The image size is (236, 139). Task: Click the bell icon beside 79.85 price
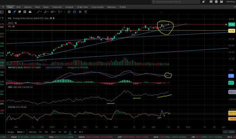226,24
